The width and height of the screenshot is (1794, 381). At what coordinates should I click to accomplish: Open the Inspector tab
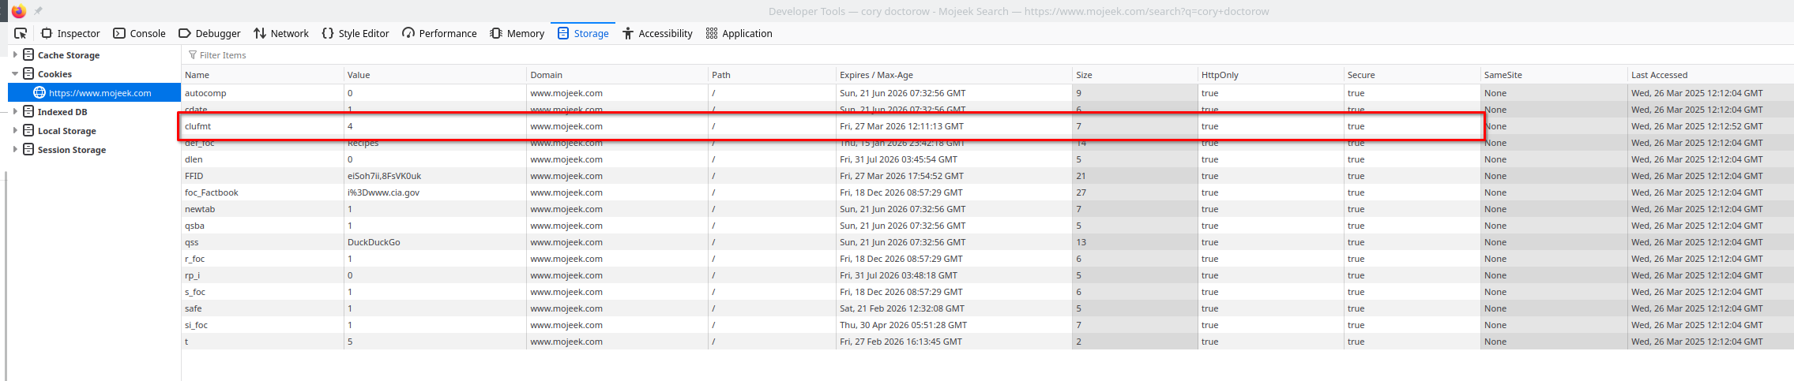70,33
